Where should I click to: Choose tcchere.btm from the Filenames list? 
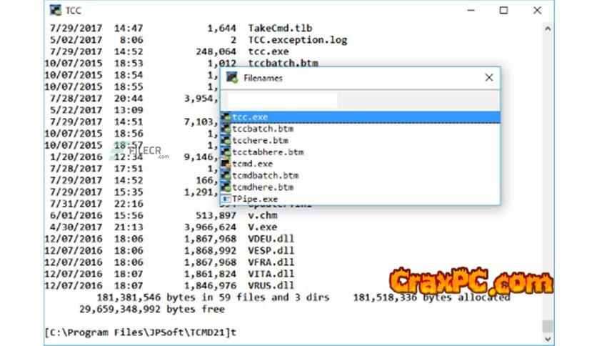(360, 141)
